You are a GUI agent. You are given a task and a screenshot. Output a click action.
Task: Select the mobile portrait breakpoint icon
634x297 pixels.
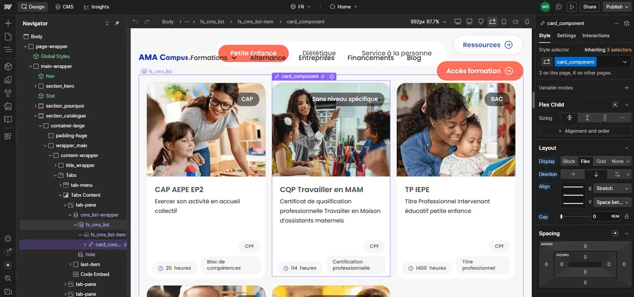click(527, 22)
